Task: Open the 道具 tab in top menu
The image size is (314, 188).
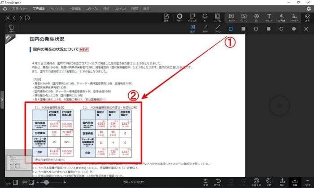Action: 146,9
